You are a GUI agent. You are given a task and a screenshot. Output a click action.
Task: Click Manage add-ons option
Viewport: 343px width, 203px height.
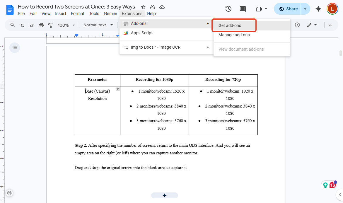tap(234, 35)
